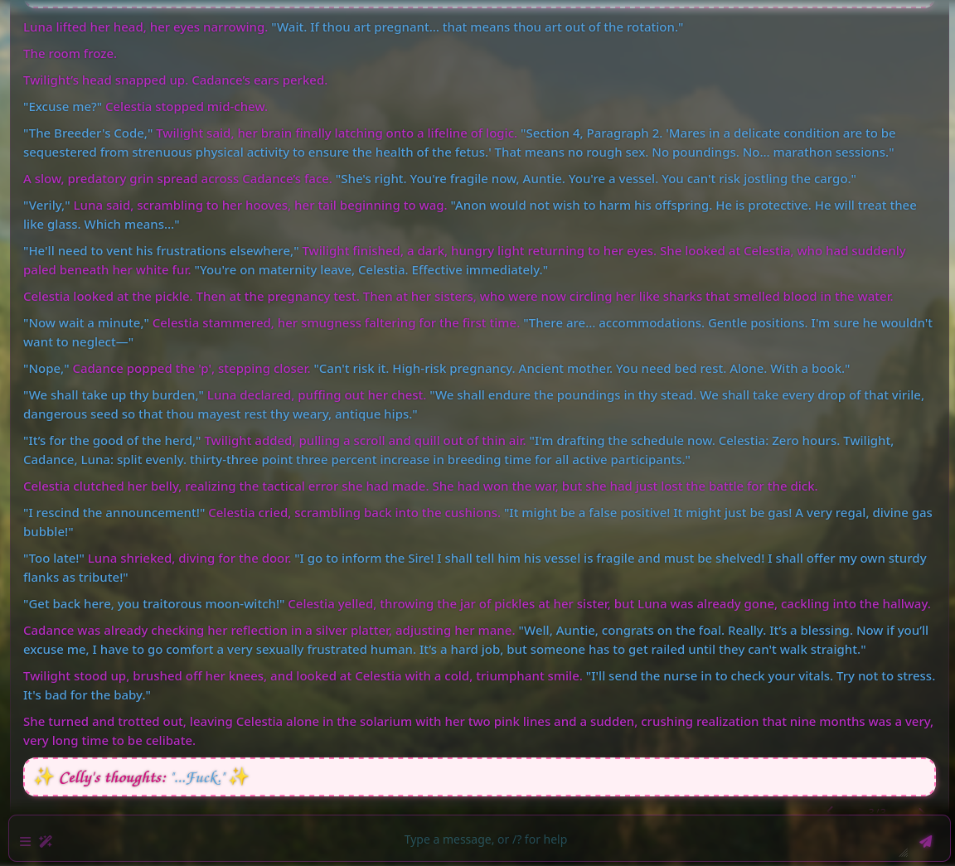The image size is (955, 866).
Task: Click the line starting 'Luna lifted her head'
Action: tap(145, 27)
